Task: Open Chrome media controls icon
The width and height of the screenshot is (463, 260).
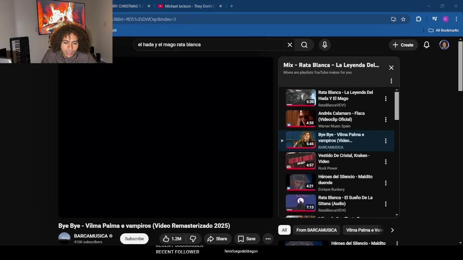Action: coord(435,19)
